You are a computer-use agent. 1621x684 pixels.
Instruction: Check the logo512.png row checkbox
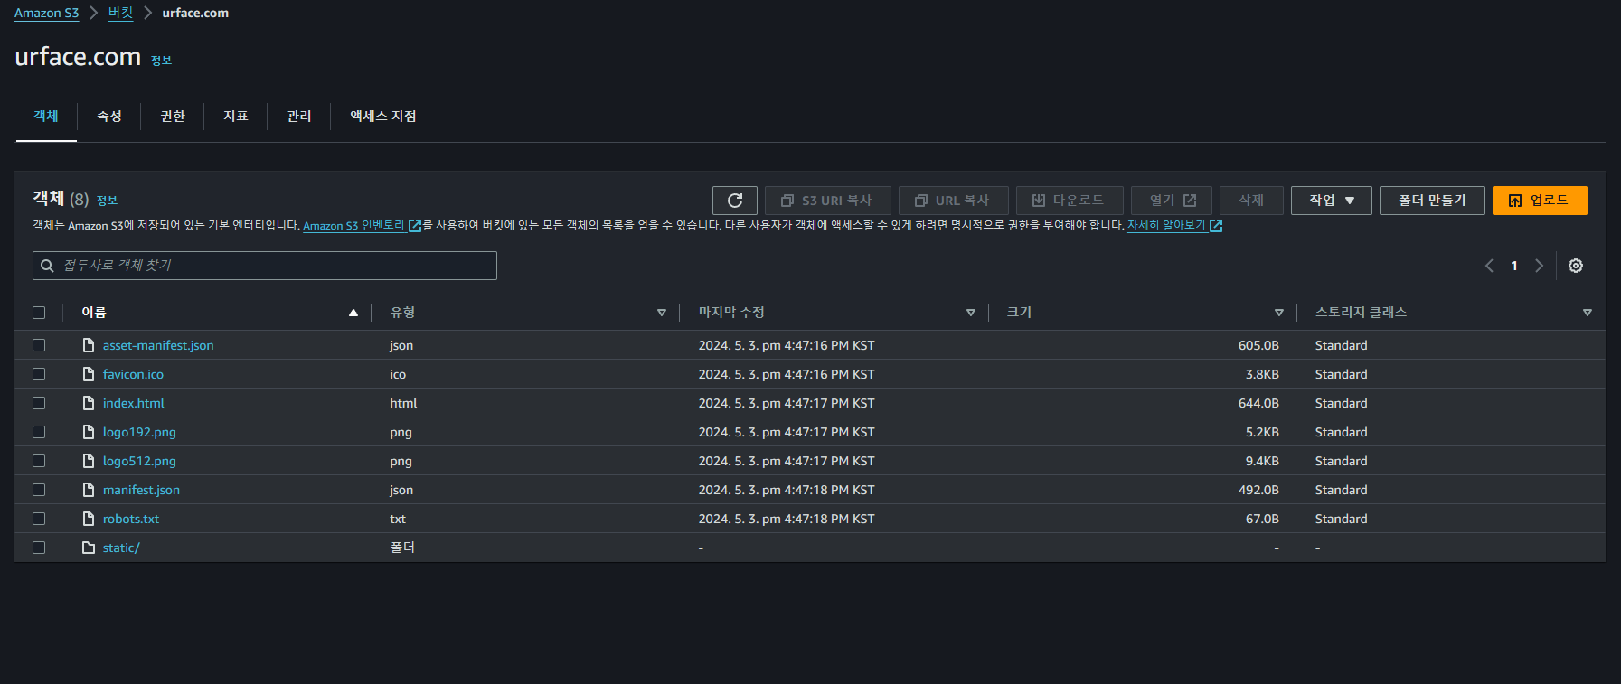click(x=39, y=461)
